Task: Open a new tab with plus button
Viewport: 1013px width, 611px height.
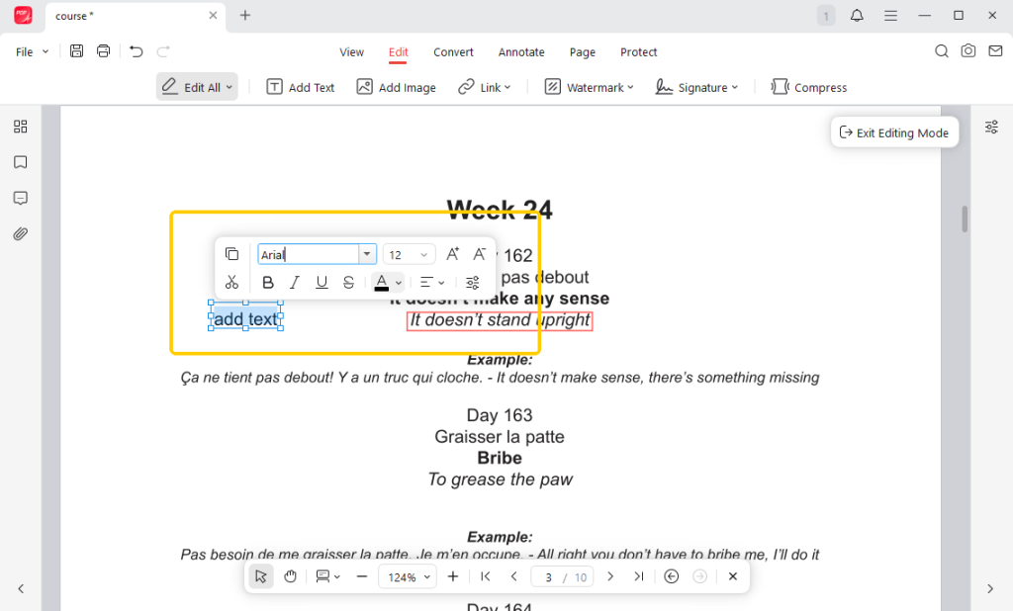Action: coord(245,16)
